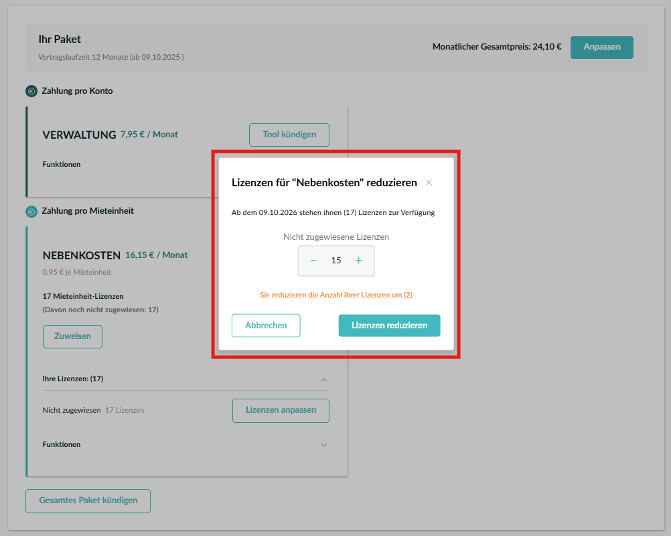Close the license reduction dialog with X
671x536 pixels.
(x=429, y=182)
